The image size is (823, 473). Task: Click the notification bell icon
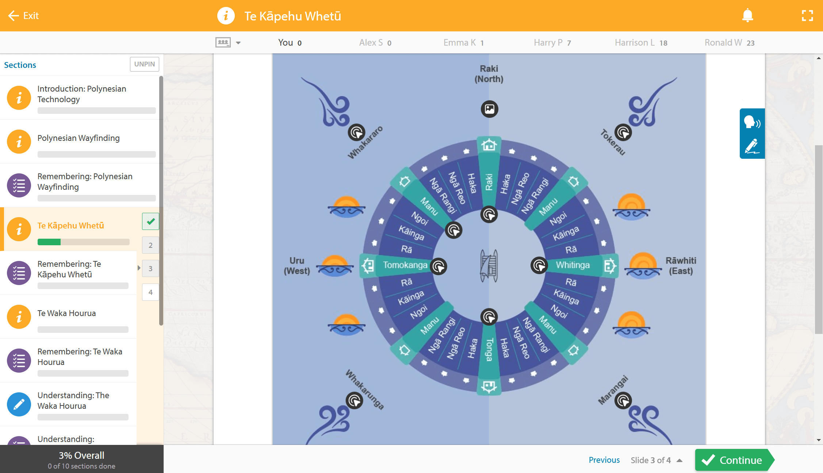pos(747,15)
